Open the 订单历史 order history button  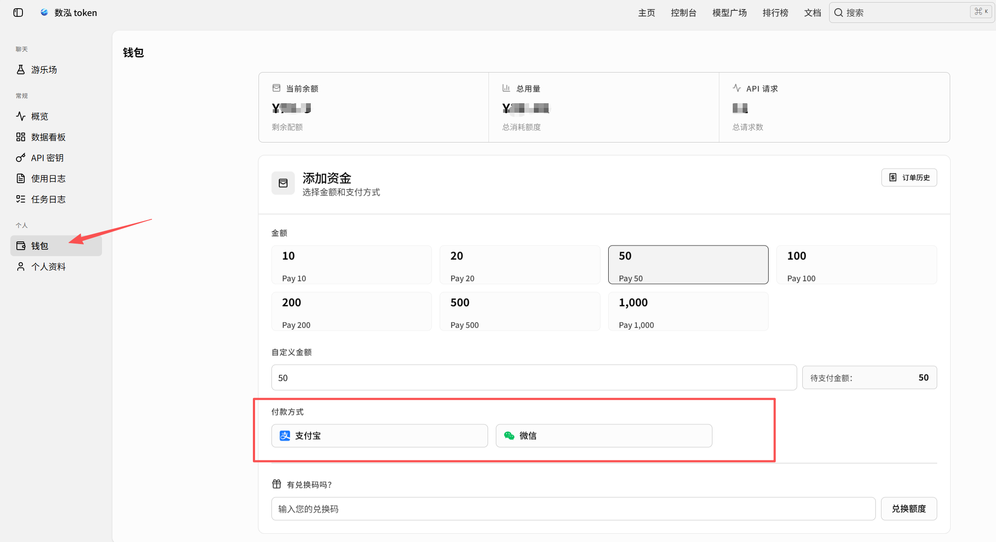click(x=909, y=177)
